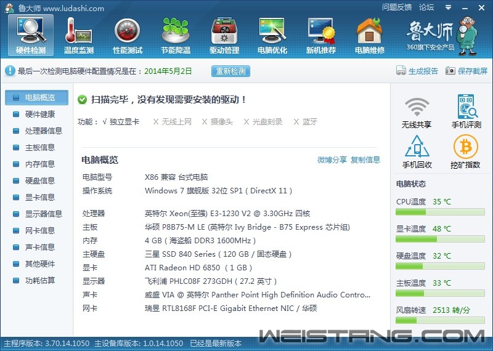Click the 飞利浦 PHLC08F 273GDH monitor text
Screen dimensions: 493x351
pyautogui.click(x=211, y=281)
